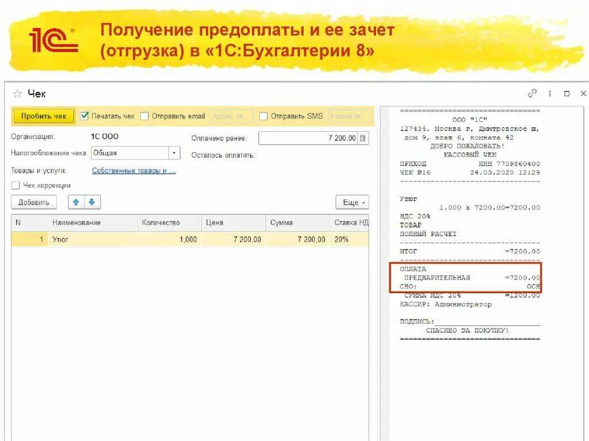Sort by the Наименование column header

click(x=92, y=223)
